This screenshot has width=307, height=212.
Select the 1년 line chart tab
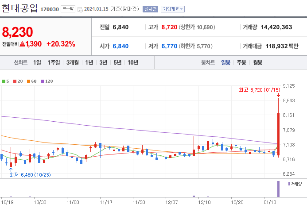[x=89, y=62]
